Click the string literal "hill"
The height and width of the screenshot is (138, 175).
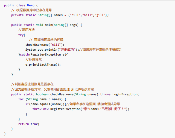pyautogui.click(x=87, y=15)
